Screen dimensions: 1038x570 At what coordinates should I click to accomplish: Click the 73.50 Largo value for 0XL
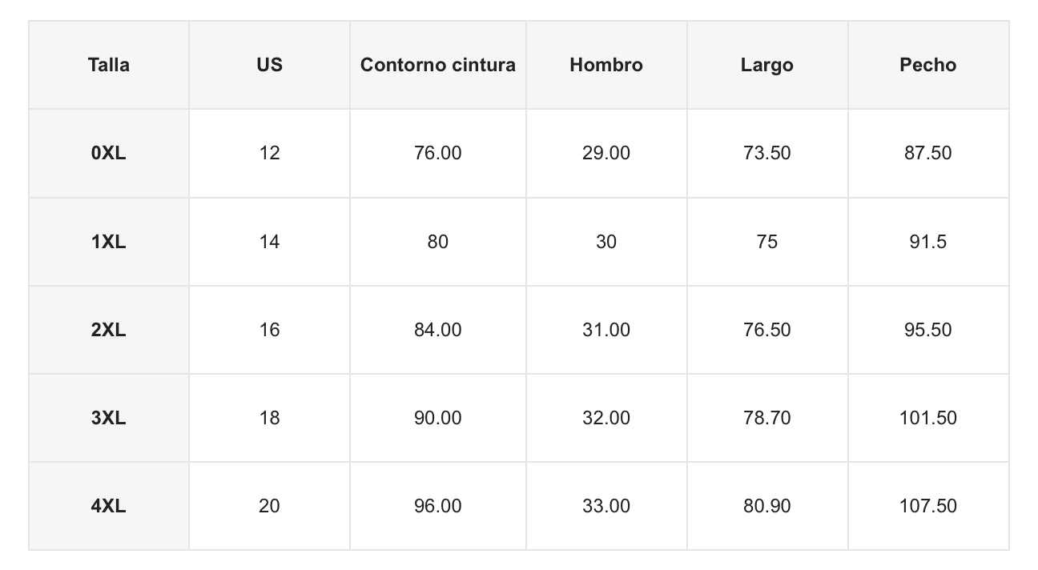coord(766,153)
